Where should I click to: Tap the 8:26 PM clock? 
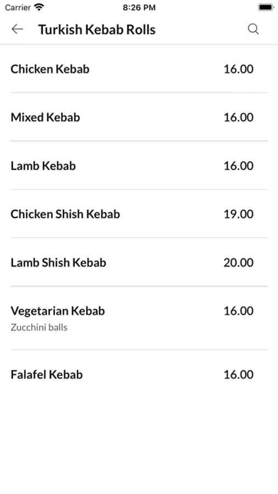pyautogui.click(x=139, y=8)
